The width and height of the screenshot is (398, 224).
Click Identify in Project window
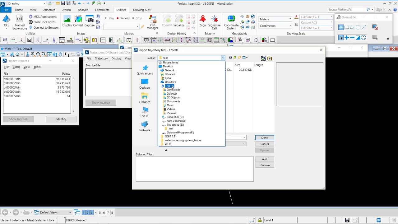[x=61, y=119]
